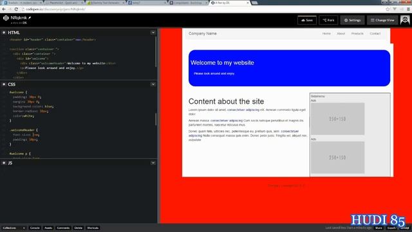Switch to the Components Bootstrap tab
The width and height of the screenshot is (412, 232).
click(189, 3)
